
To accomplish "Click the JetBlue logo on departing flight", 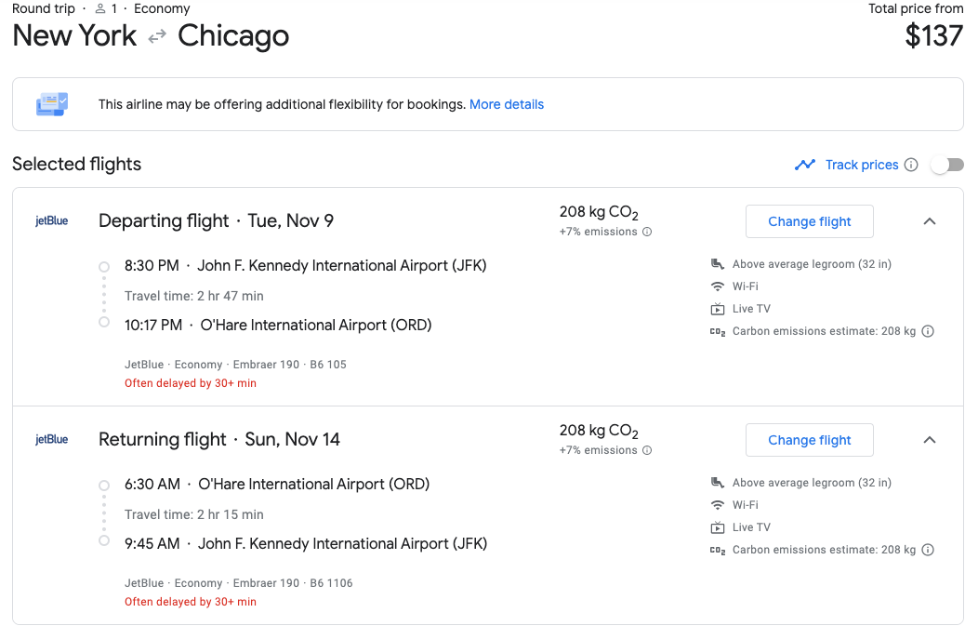I will click(52, 221).
